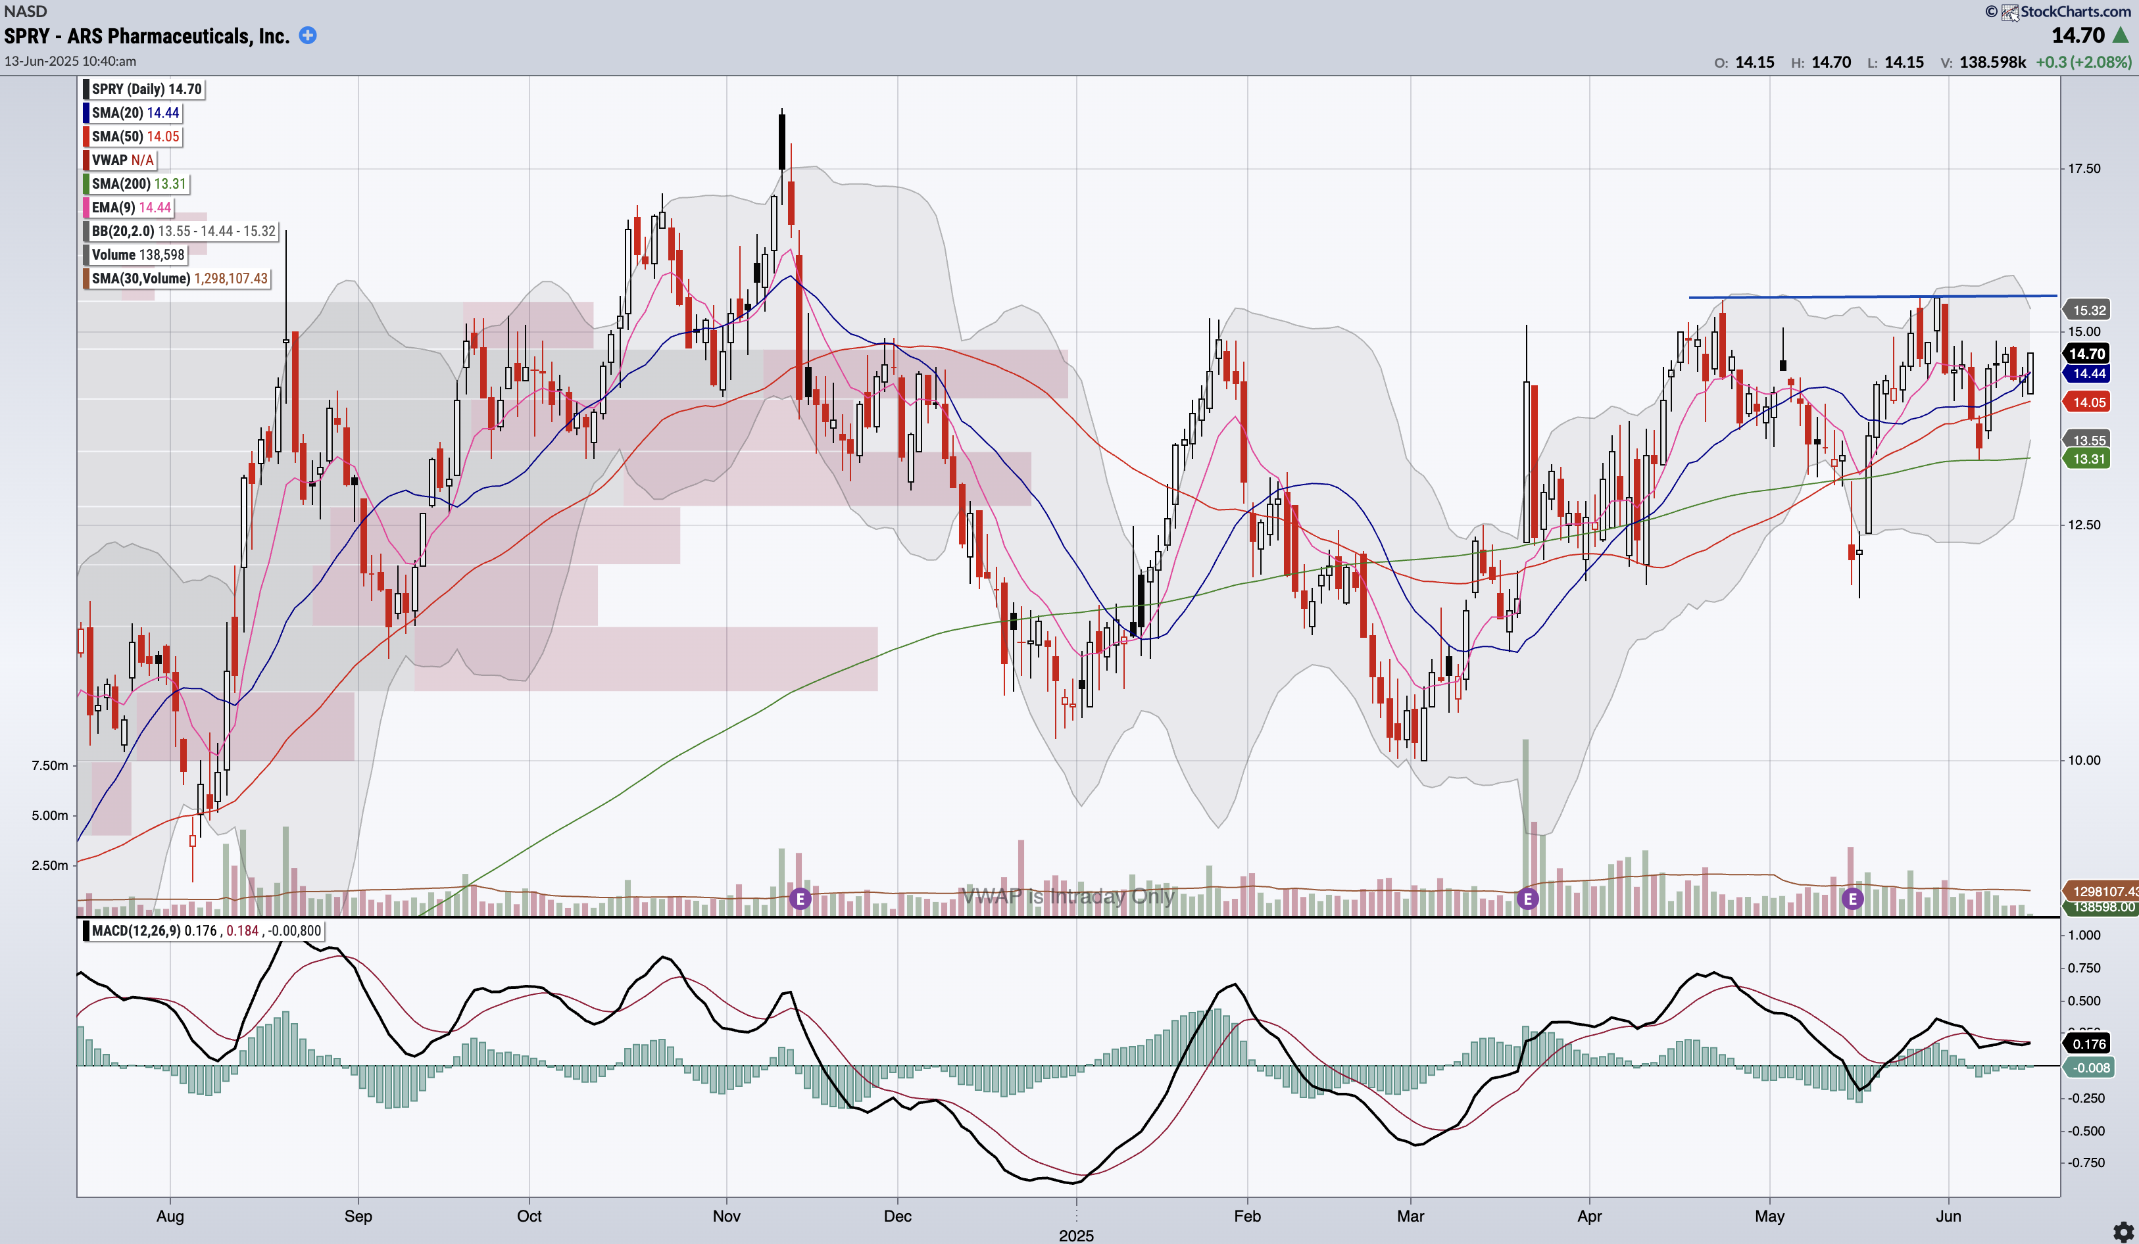This screenshot has width=2139, height=1244.
Task: Click the 2.50m volume axis label
Action: [49, 865]
